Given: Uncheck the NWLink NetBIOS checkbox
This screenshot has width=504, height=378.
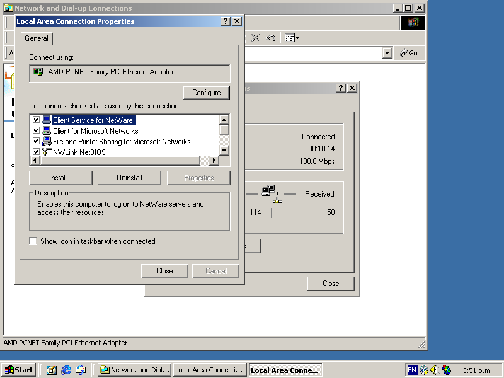Looking at the screenshot, I should [x=37, y=151].
